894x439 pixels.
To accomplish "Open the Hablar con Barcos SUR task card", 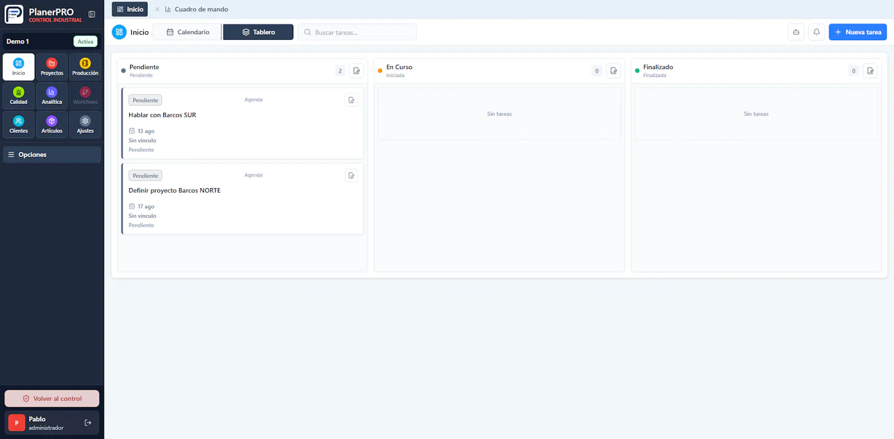I will pos(242,123).
